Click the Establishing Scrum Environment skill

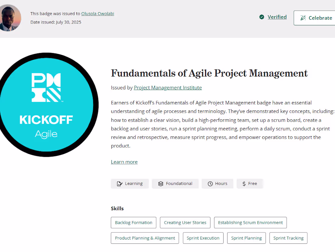tap(250, 222)
